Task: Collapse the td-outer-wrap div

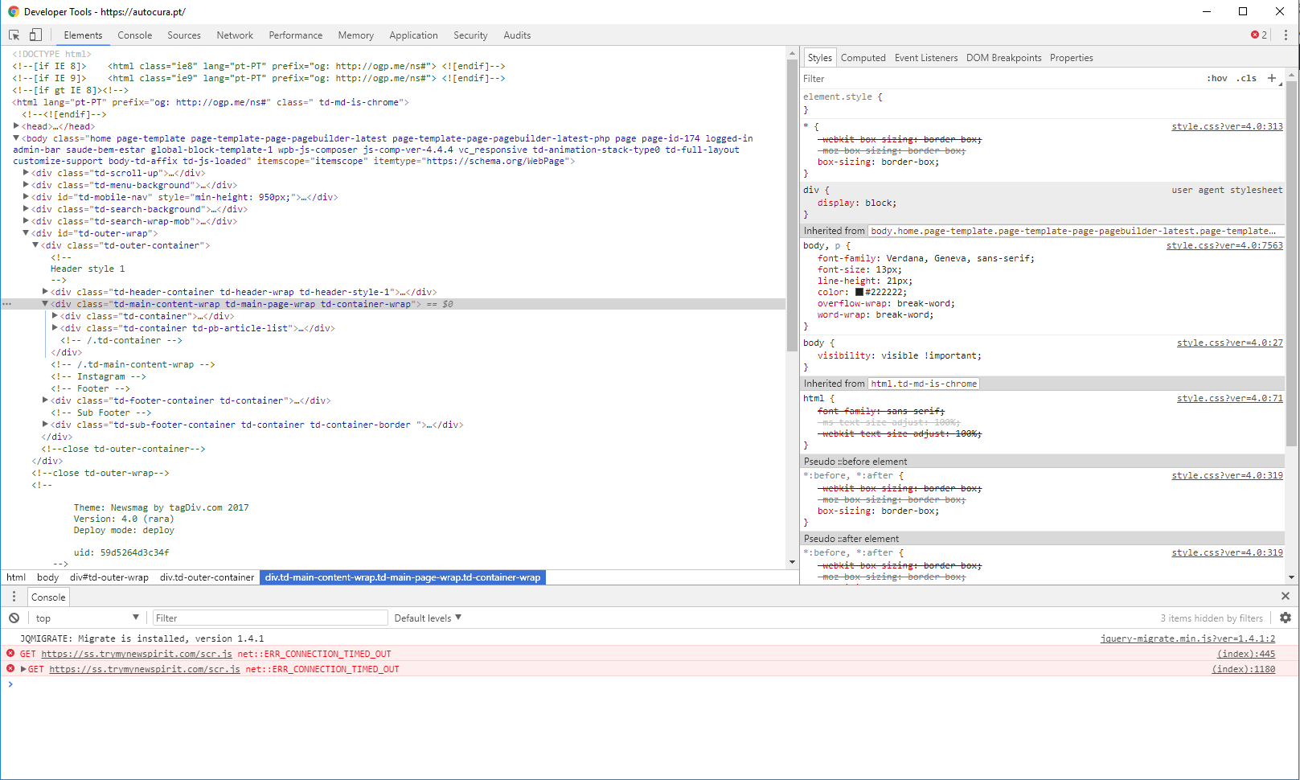Action: (26, 232)
